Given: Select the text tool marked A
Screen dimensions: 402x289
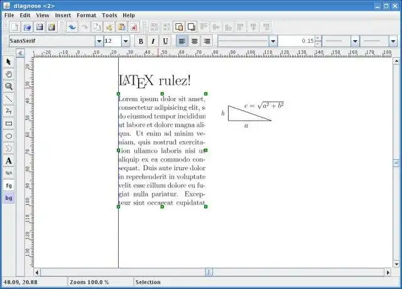Looking at the screenshot, I should (x=9, y=161).
